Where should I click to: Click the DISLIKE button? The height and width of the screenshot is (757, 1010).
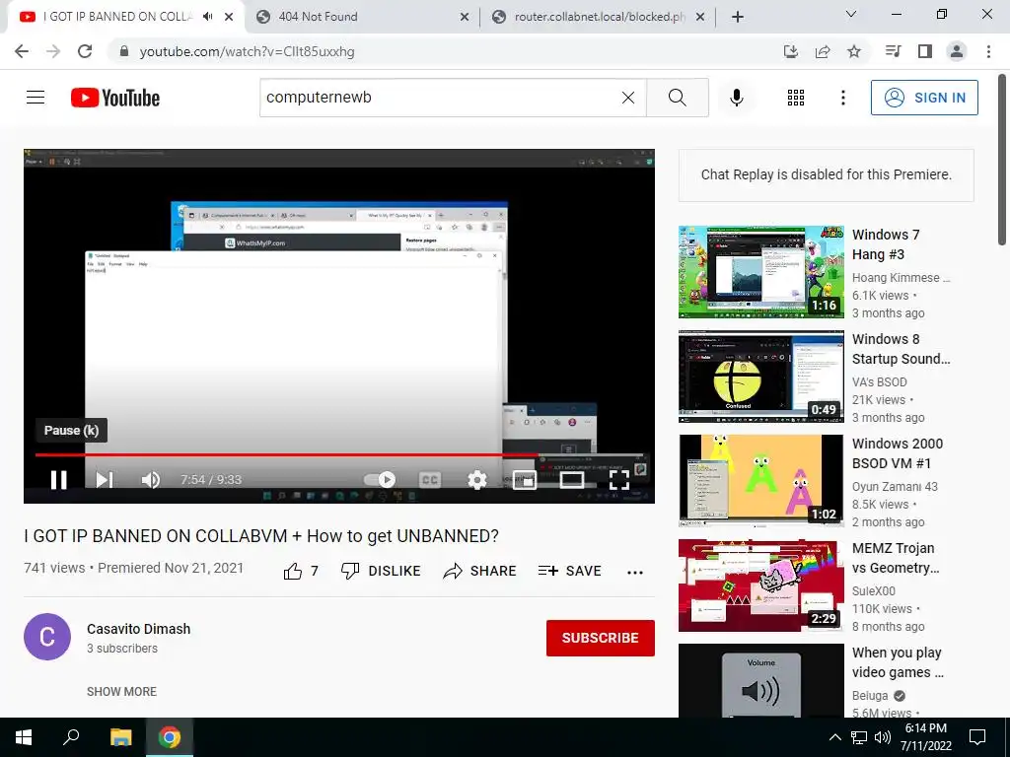tap(381, 571)
